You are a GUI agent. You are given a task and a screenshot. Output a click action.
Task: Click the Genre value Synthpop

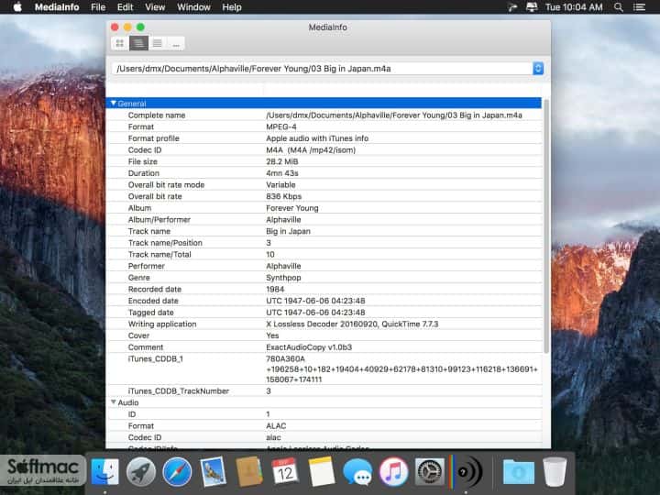pos(283,278)
